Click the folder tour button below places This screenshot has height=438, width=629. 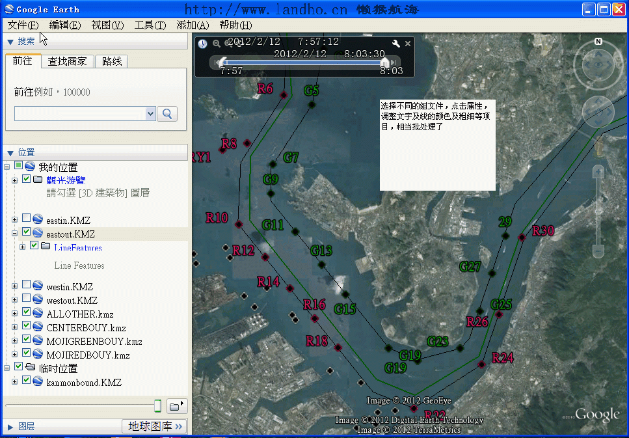(x=177, y=406)
